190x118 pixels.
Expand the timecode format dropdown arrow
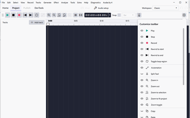(110, 15)
